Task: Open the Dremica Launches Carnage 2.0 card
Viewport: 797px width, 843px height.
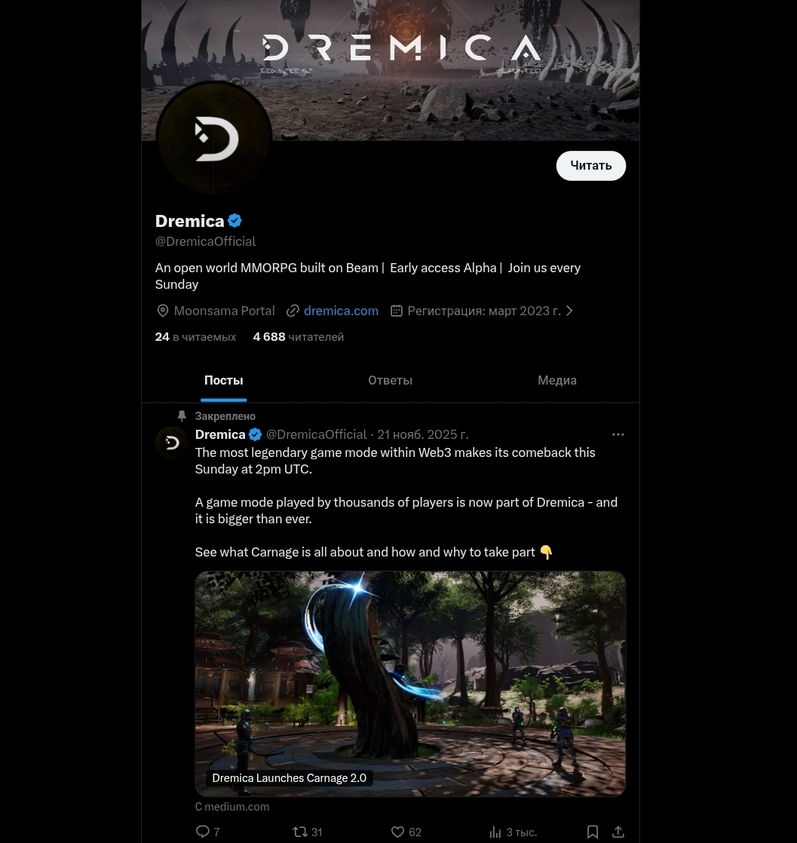Action: tap(410, 683)
